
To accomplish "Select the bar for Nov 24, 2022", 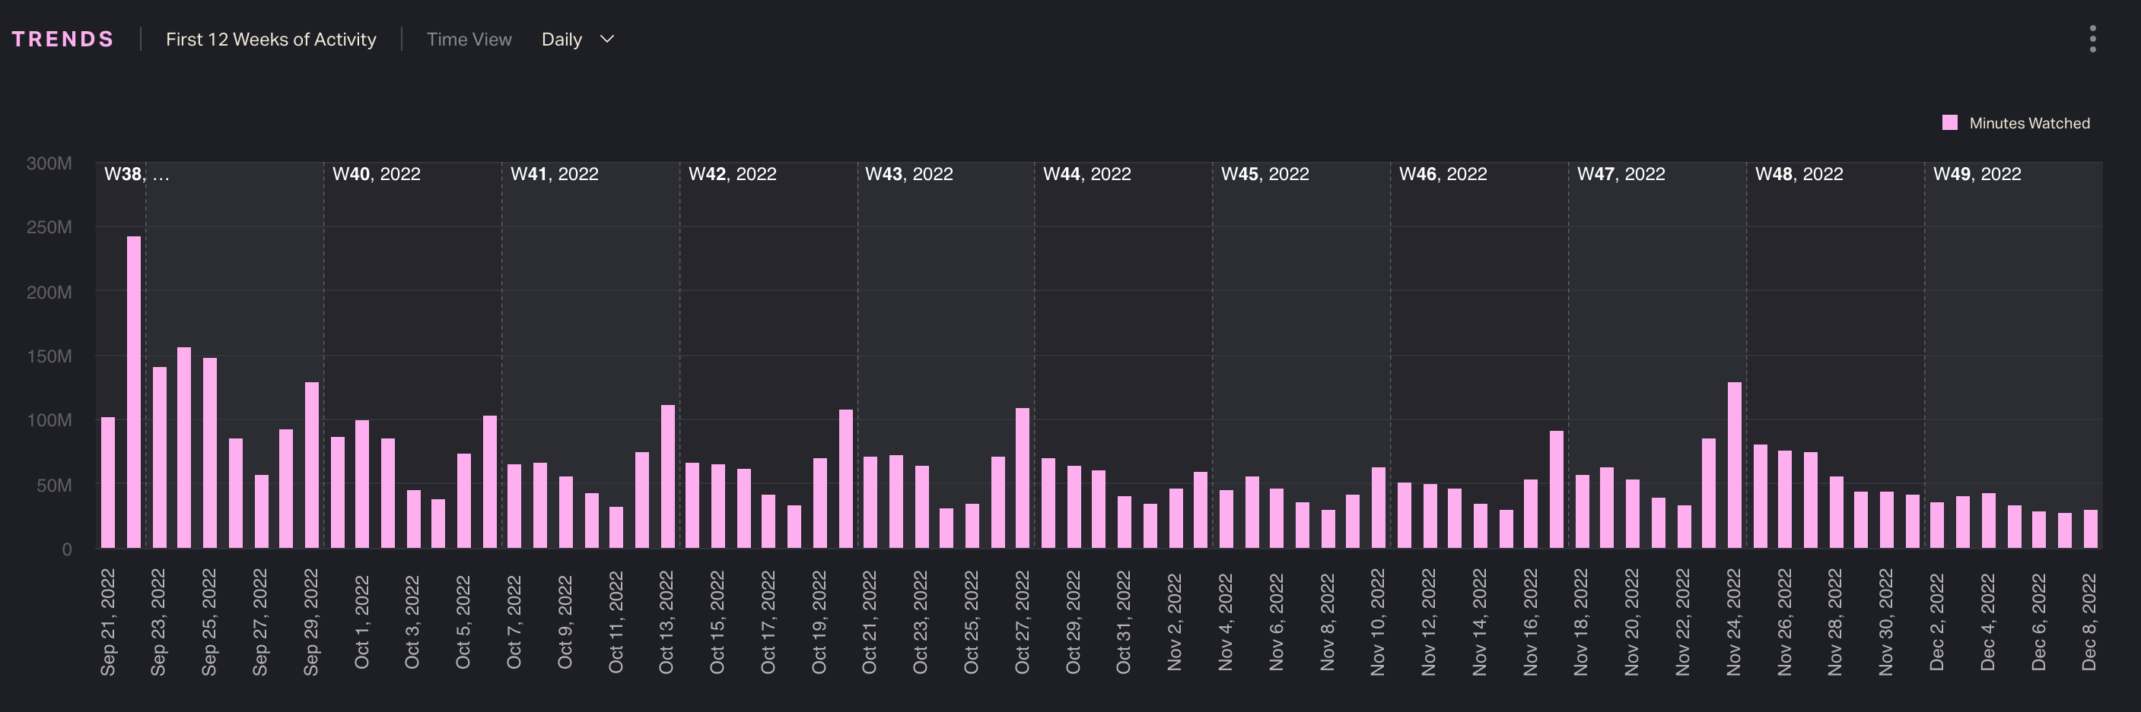I will (x=1735, y=465).
